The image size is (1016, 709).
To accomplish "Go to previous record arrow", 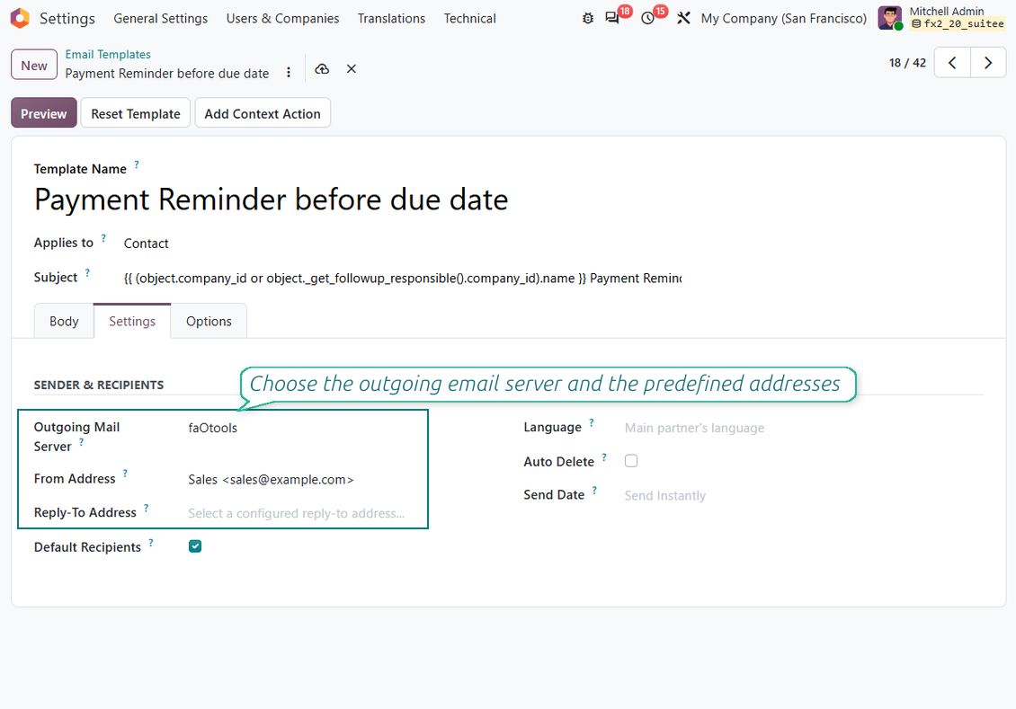I will [x=952, y=63].
